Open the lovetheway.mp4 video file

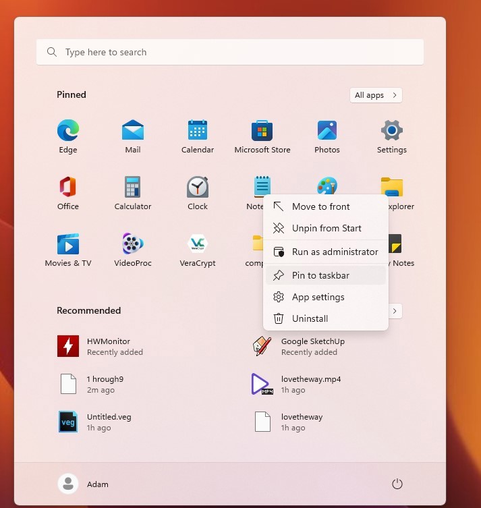point(262,384)
